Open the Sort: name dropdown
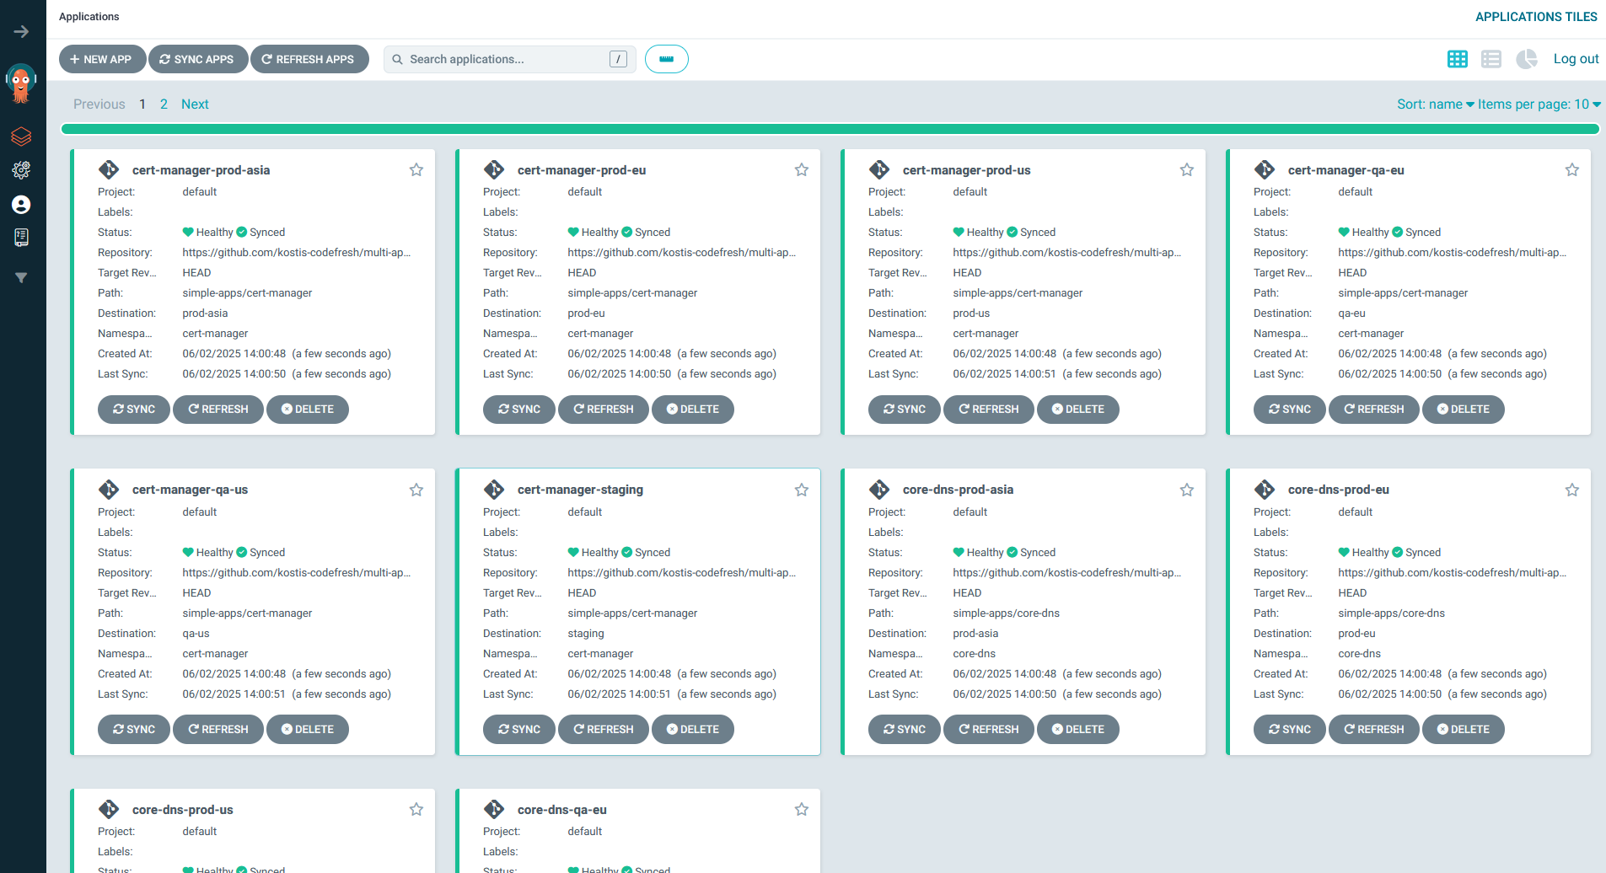The image size is (1606, 873). pyautogui.click(x=1431, y=104)
